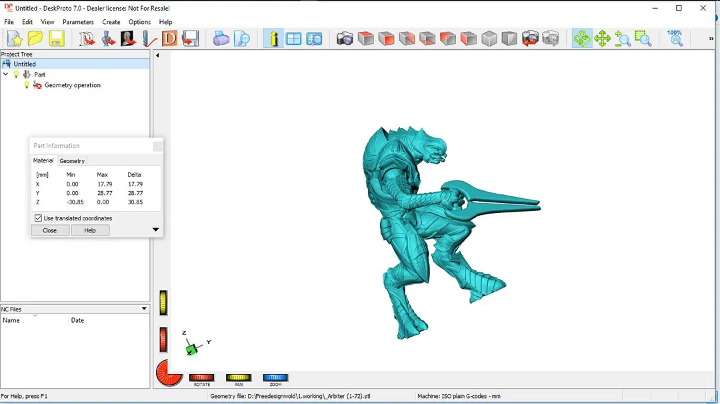Click the yellow PAN thumbwheel
Viewport: 720px width, 404px height.
238,377
